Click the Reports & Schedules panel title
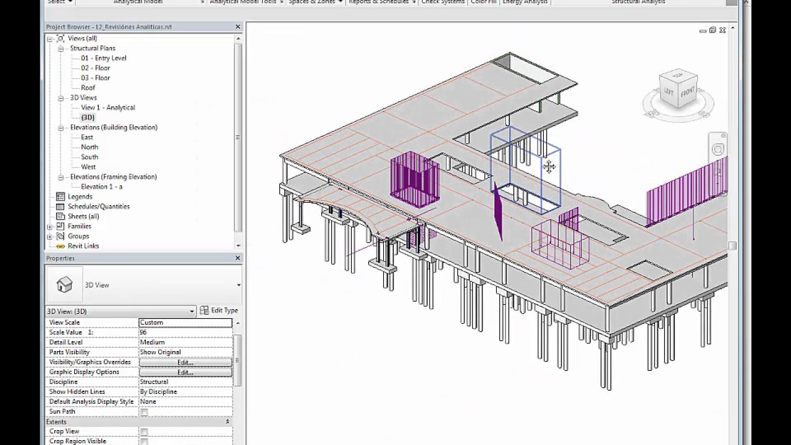The image size is (791, 445). [379, 2]
